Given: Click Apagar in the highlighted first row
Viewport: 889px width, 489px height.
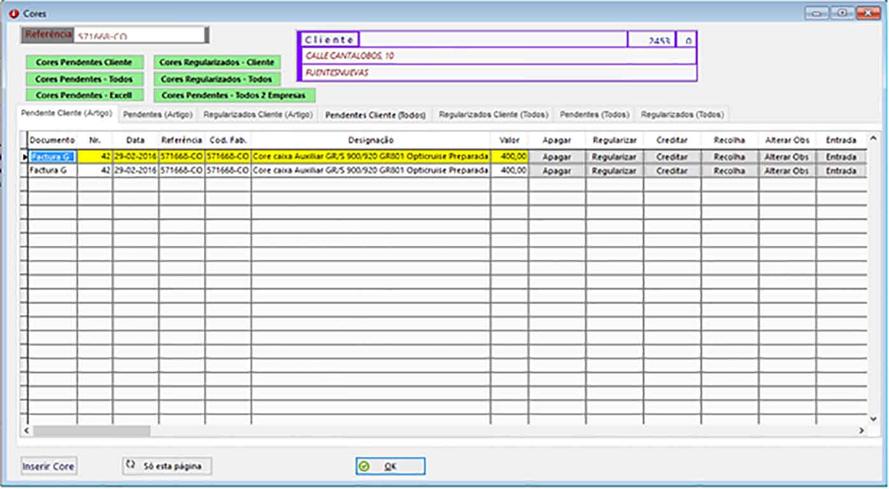Looking at the screenshot, I should (x=556, y=157).
